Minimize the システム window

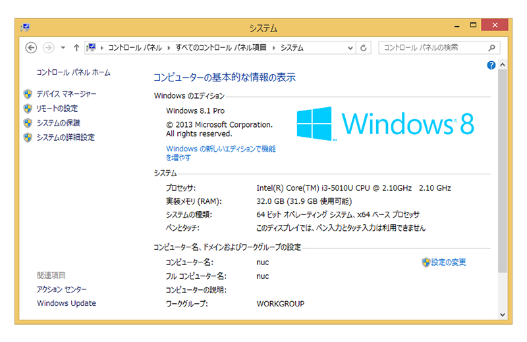tap(457, 26)
